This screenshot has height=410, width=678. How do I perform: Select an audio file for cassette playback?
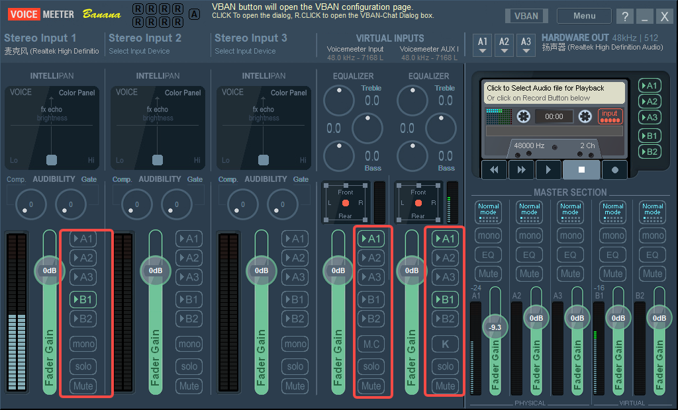pyautogui.click(x=554, y=93)
